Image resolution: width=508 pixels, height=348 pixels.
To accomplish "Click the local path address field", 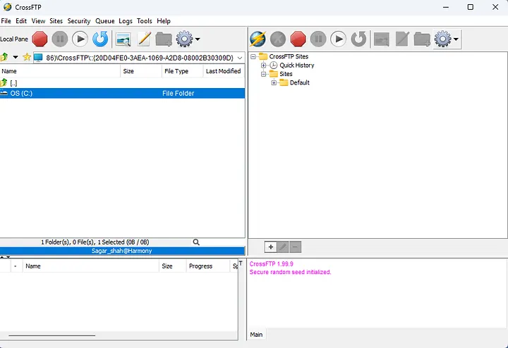I will pyautogui.click(x=139, y=58).
